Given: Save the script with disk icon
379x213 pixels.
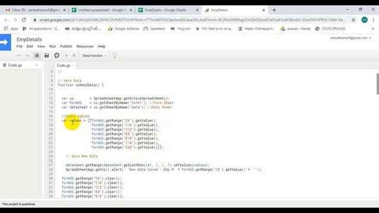Looking at the screenshot, I should (47, 56).
